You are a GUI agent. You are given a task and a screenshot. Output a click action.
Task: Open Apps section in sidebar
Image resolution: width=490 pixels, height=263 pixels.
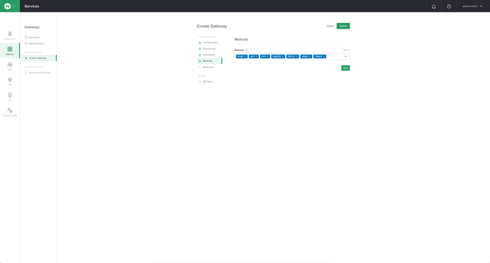(x=10, y=66)
